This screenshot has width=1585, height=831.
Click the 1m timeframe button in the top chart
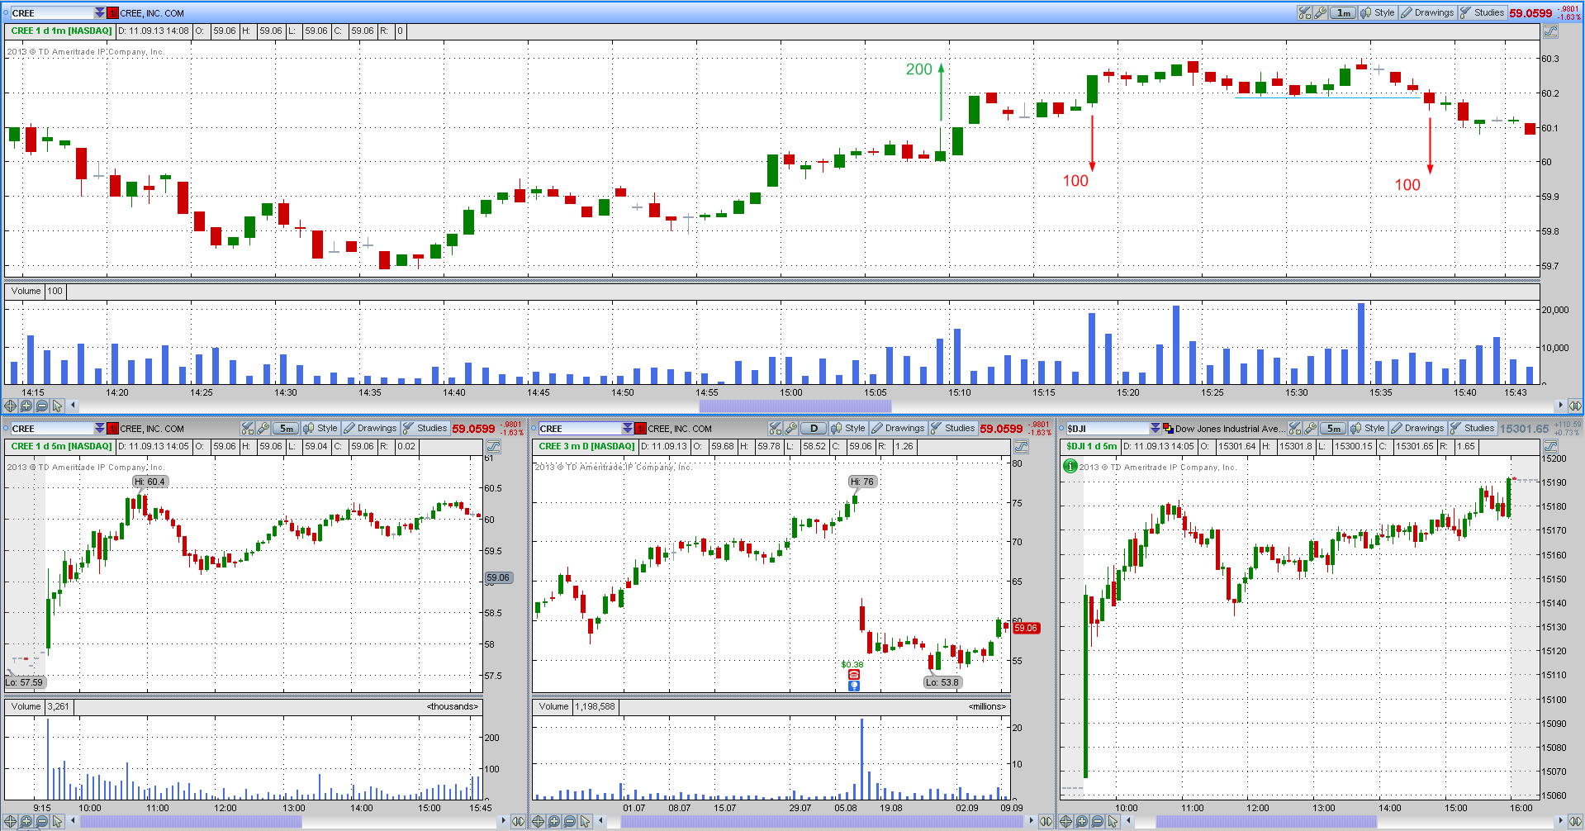pyautogui.click(x=1343, y=12)
